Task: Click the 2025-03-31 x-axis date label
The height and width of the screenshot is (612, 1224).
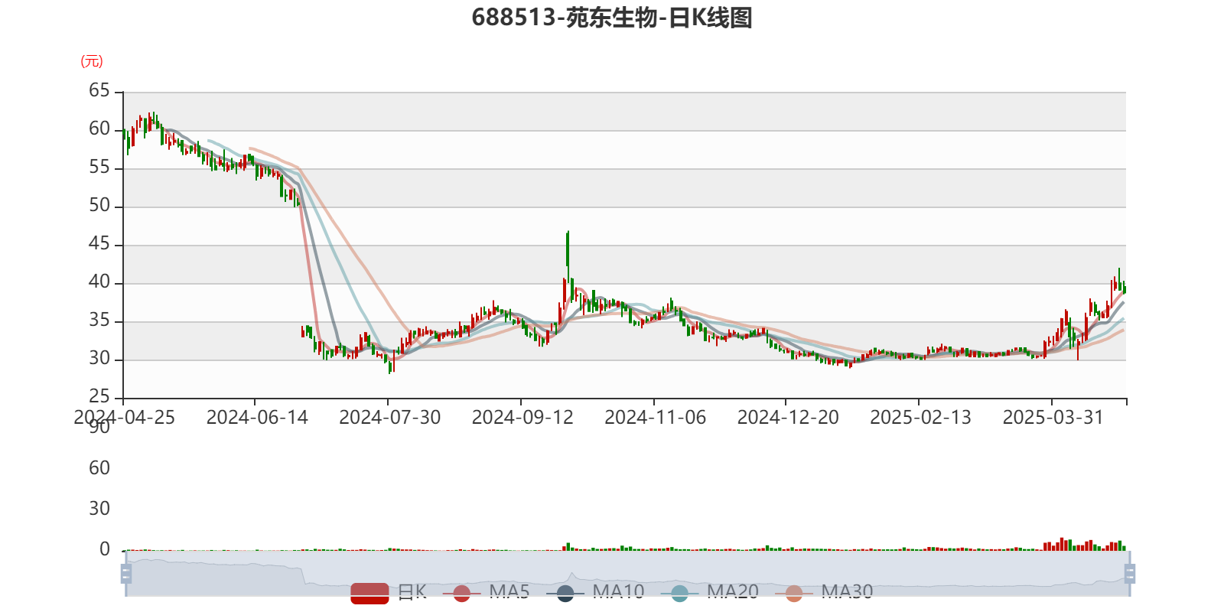Action: pos(1053,418)
